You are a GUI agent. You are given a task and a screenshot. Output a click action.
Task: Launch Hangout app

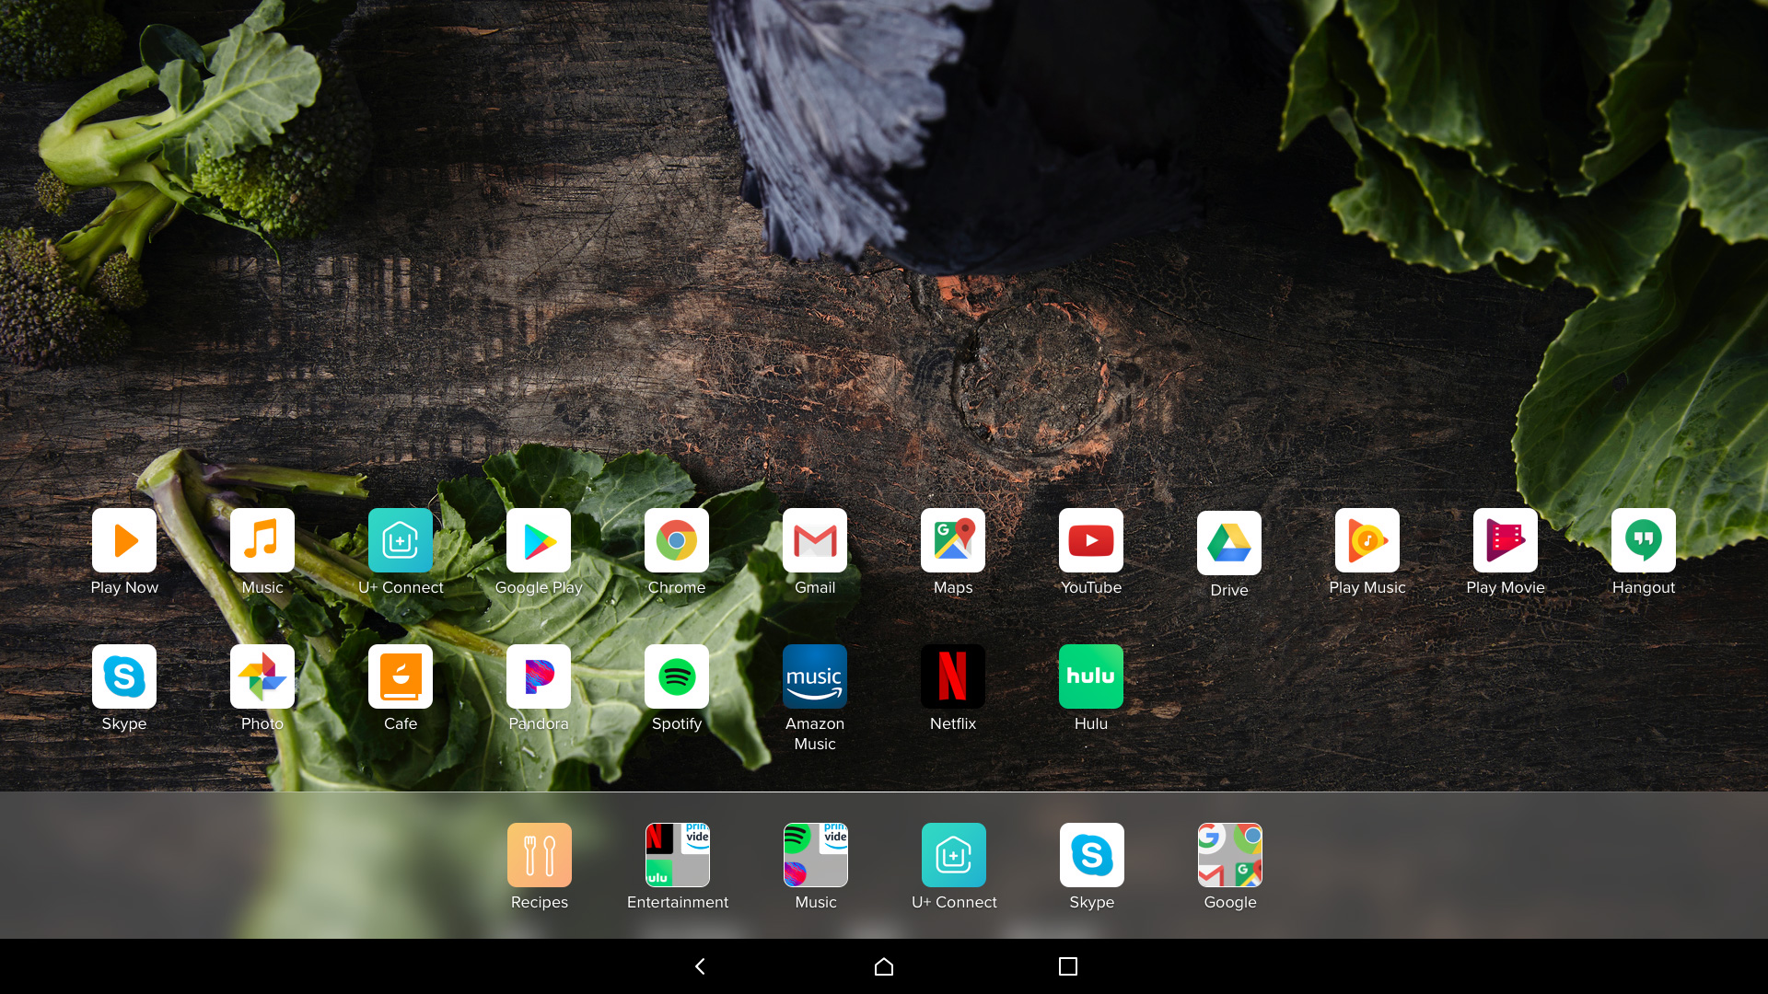click(x=1644, y=540)
